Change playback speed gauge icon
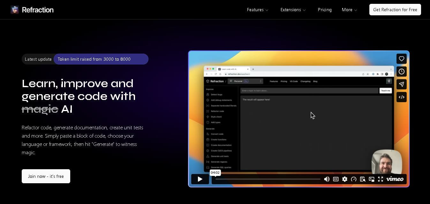This screenshot has width=430, height=204. [354, 179]
